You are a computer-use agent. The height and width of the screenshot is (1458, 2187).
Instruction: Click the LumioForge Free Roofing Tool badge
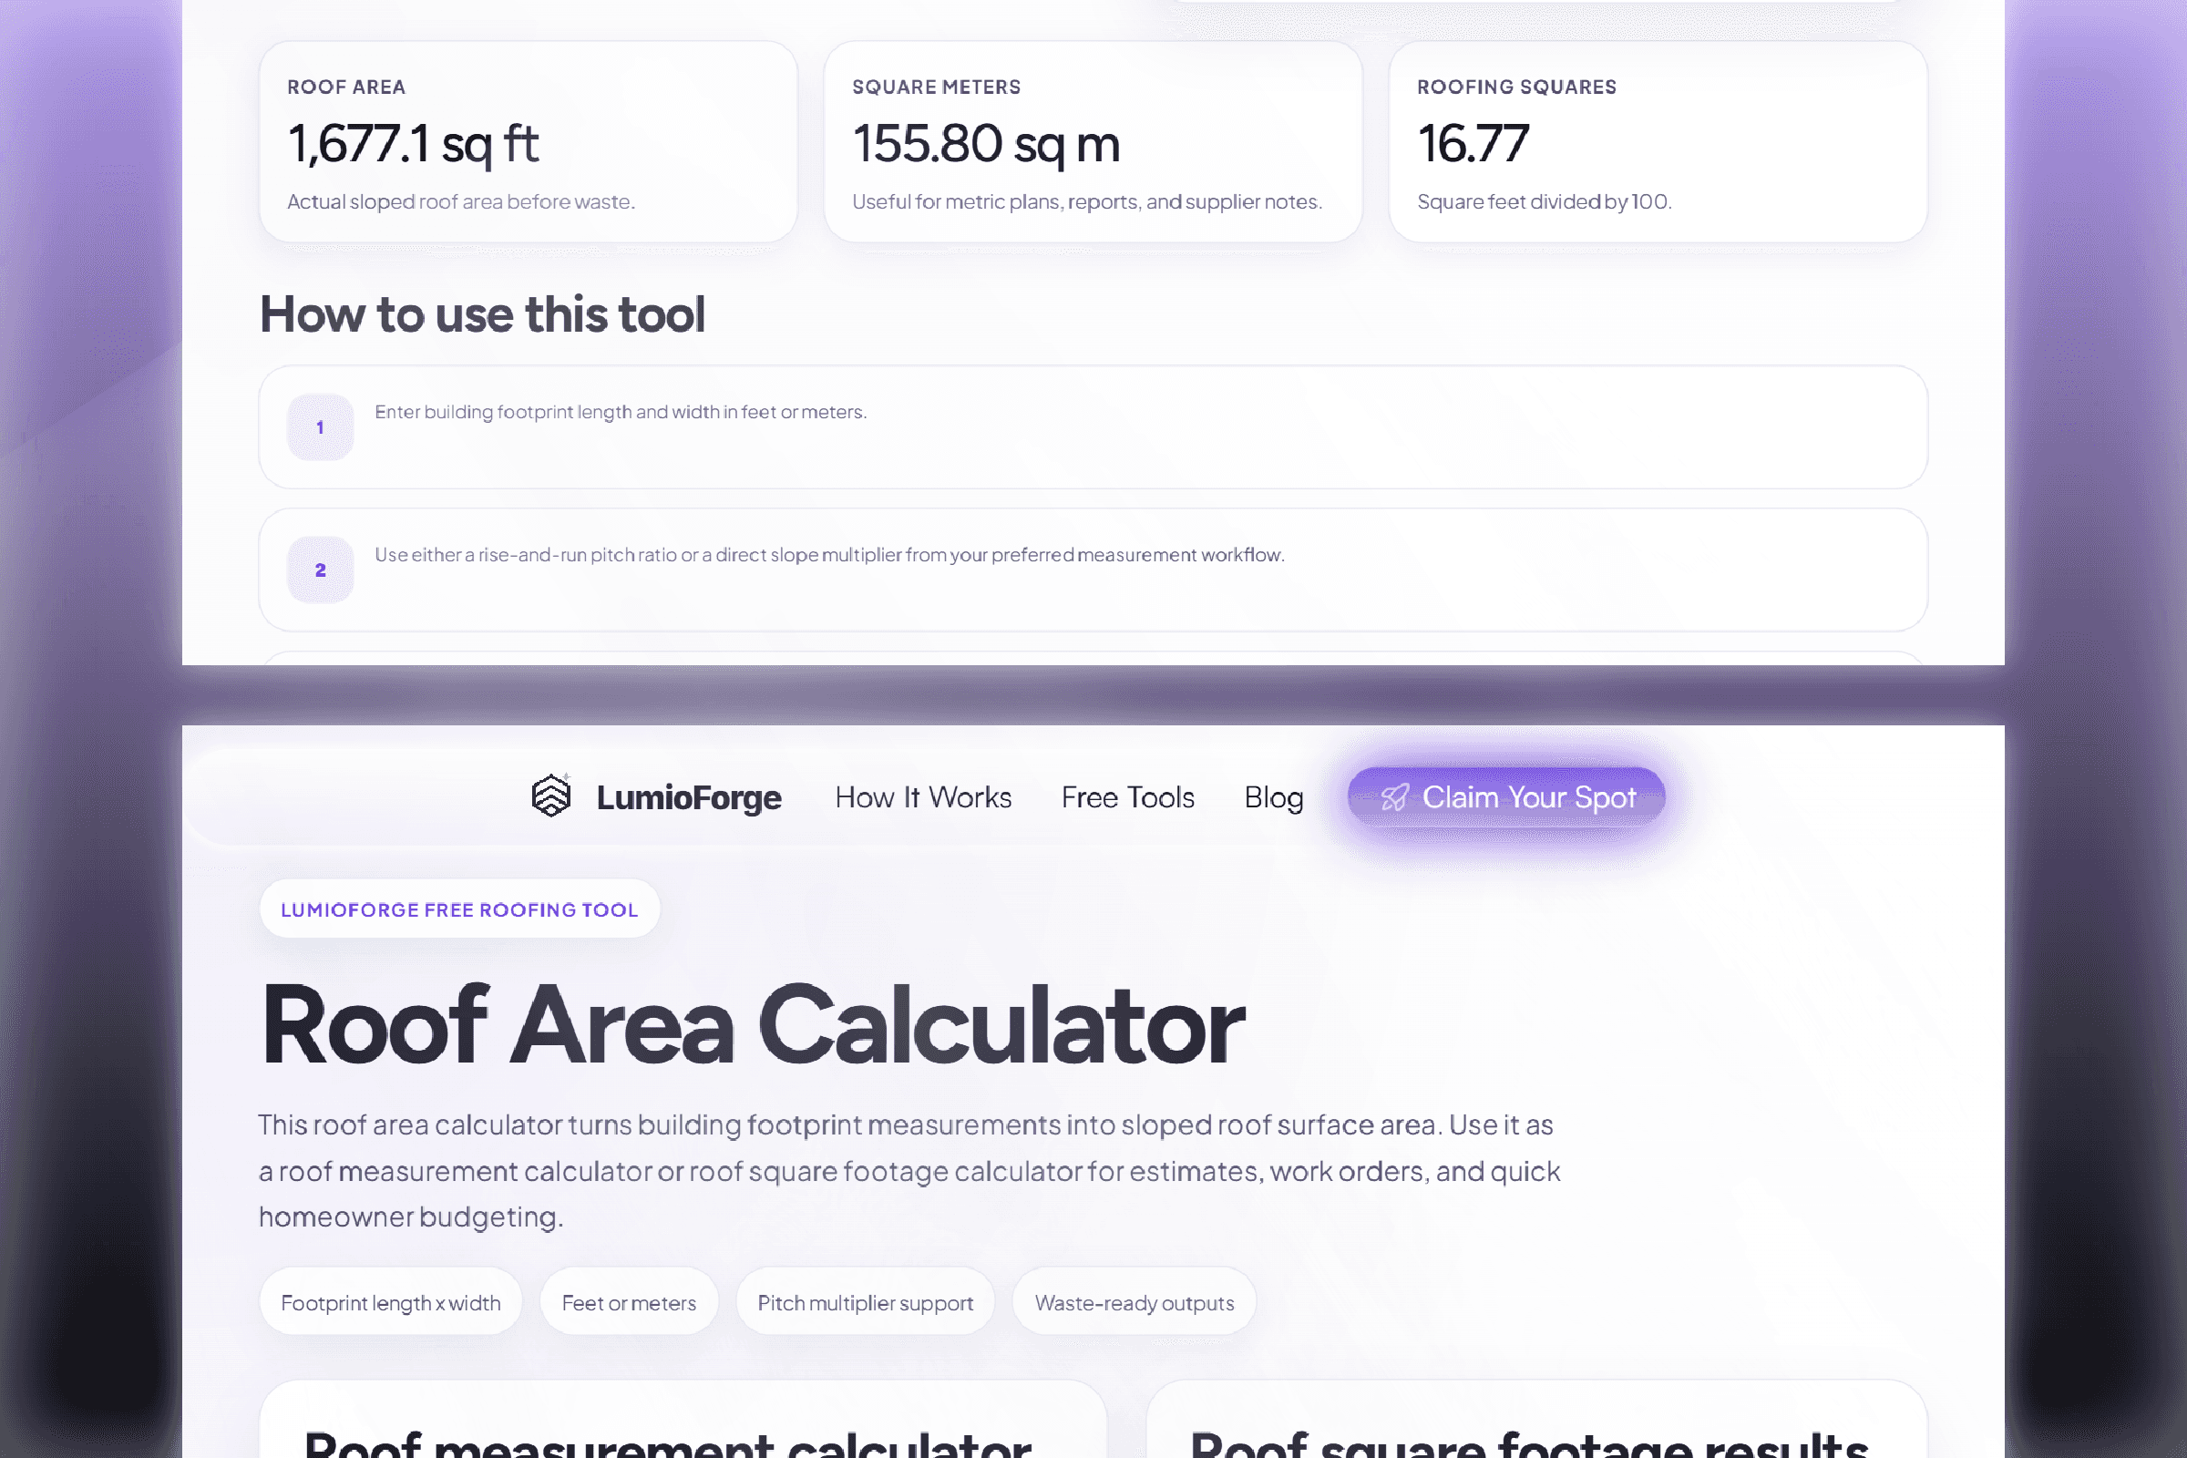pos(459,909)
